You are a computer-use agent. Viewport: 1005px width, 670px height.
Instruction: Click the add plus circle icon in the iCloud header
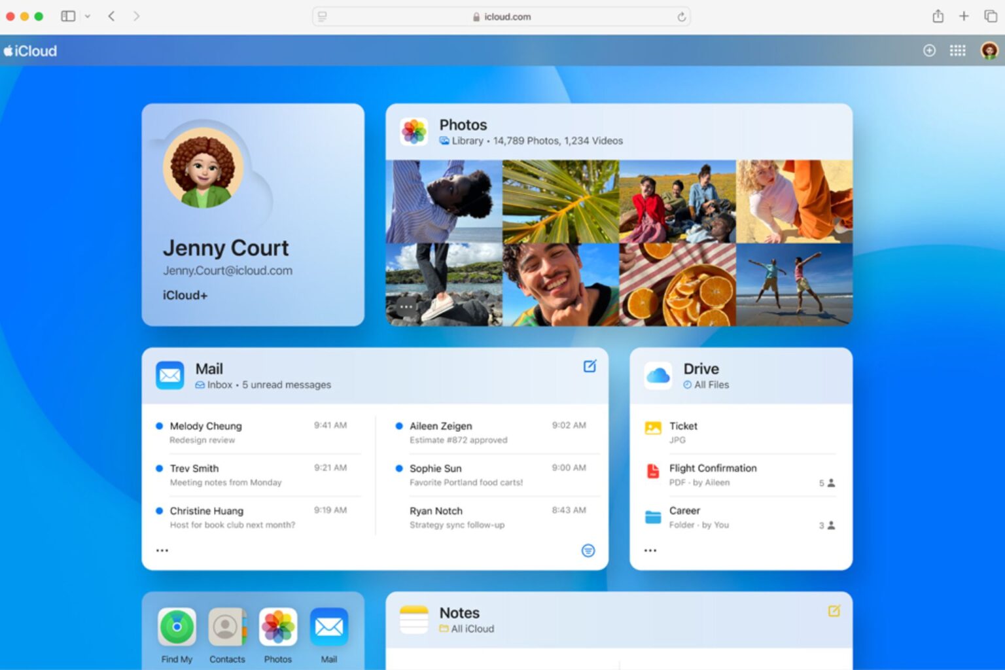click(x=929, y=50)
